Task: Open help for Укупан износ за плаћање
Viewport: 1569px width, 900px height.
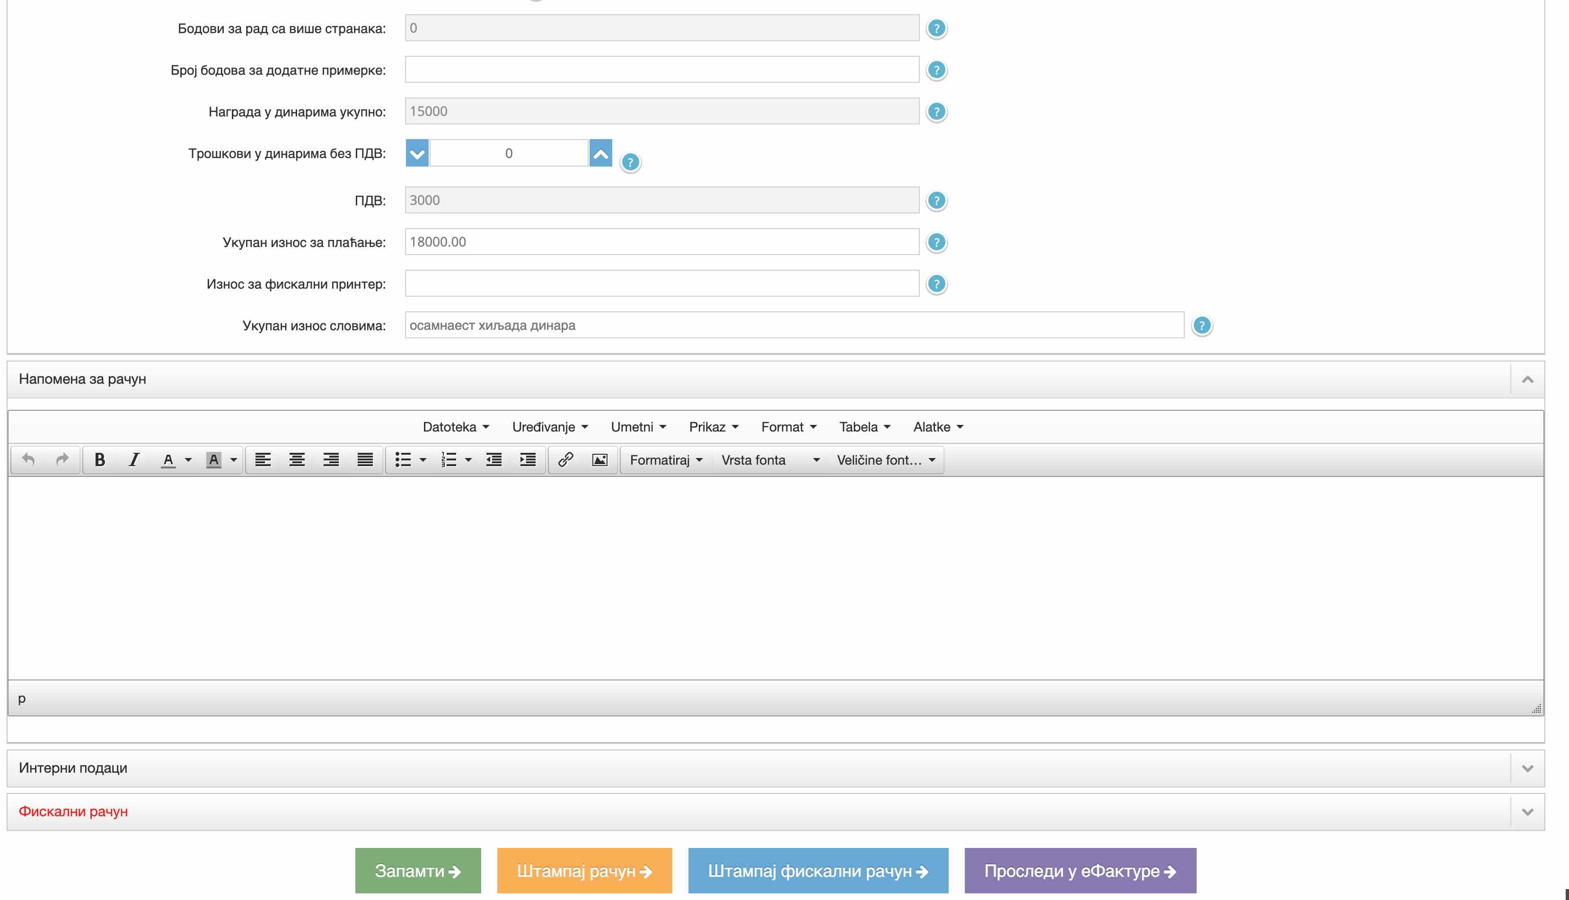Action: (936, 242)
